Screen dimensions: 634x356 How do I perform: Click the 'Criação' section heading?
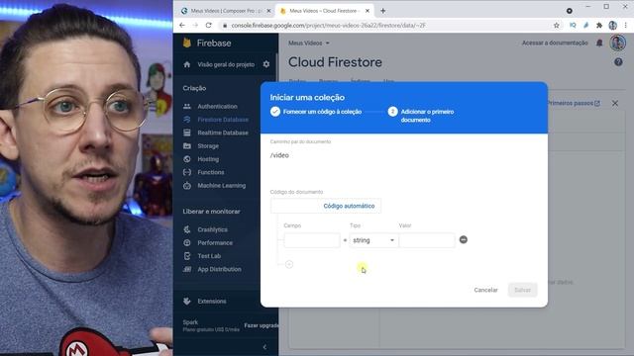(x=194, y=88)
